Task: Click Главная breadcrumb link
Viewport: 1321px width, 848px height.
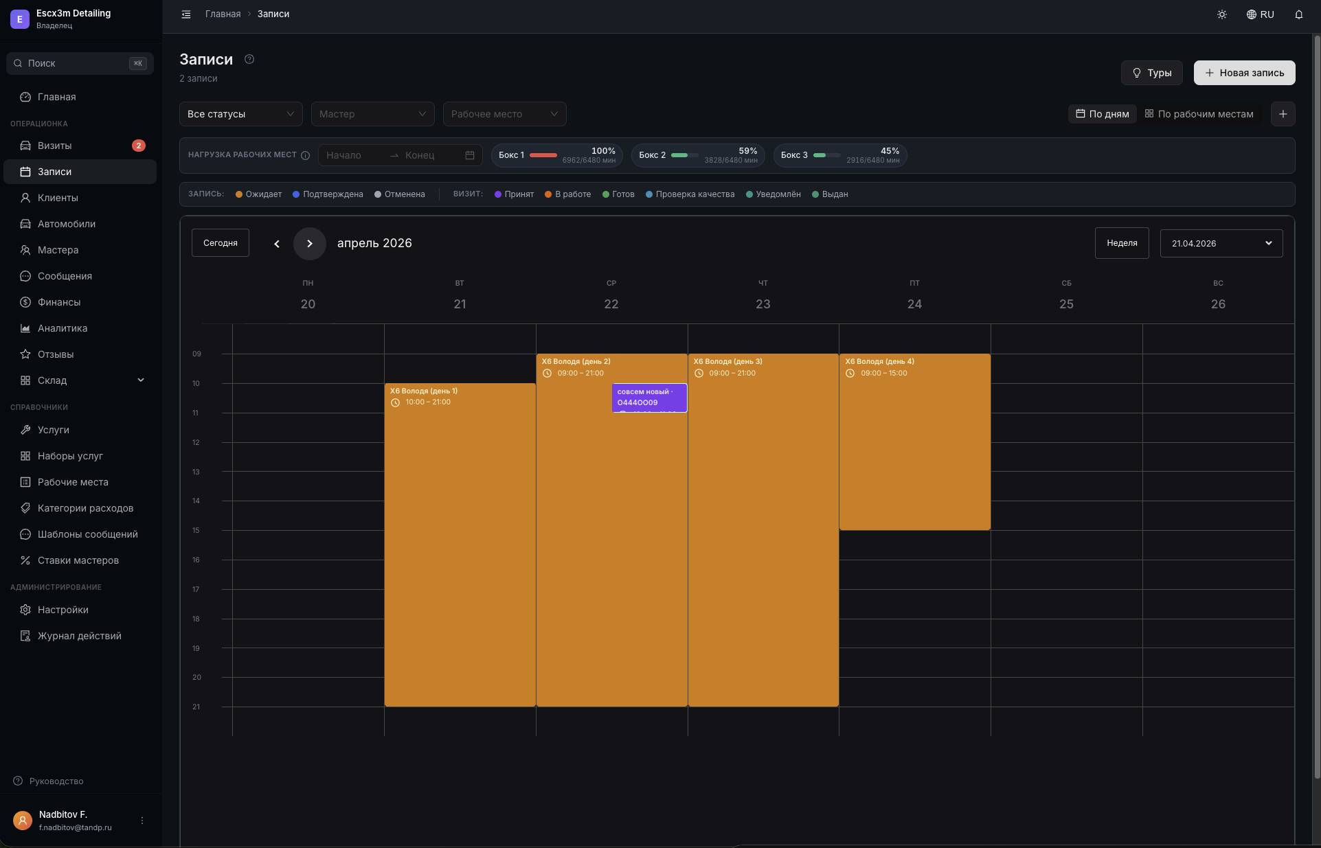Action: point(223,14)
